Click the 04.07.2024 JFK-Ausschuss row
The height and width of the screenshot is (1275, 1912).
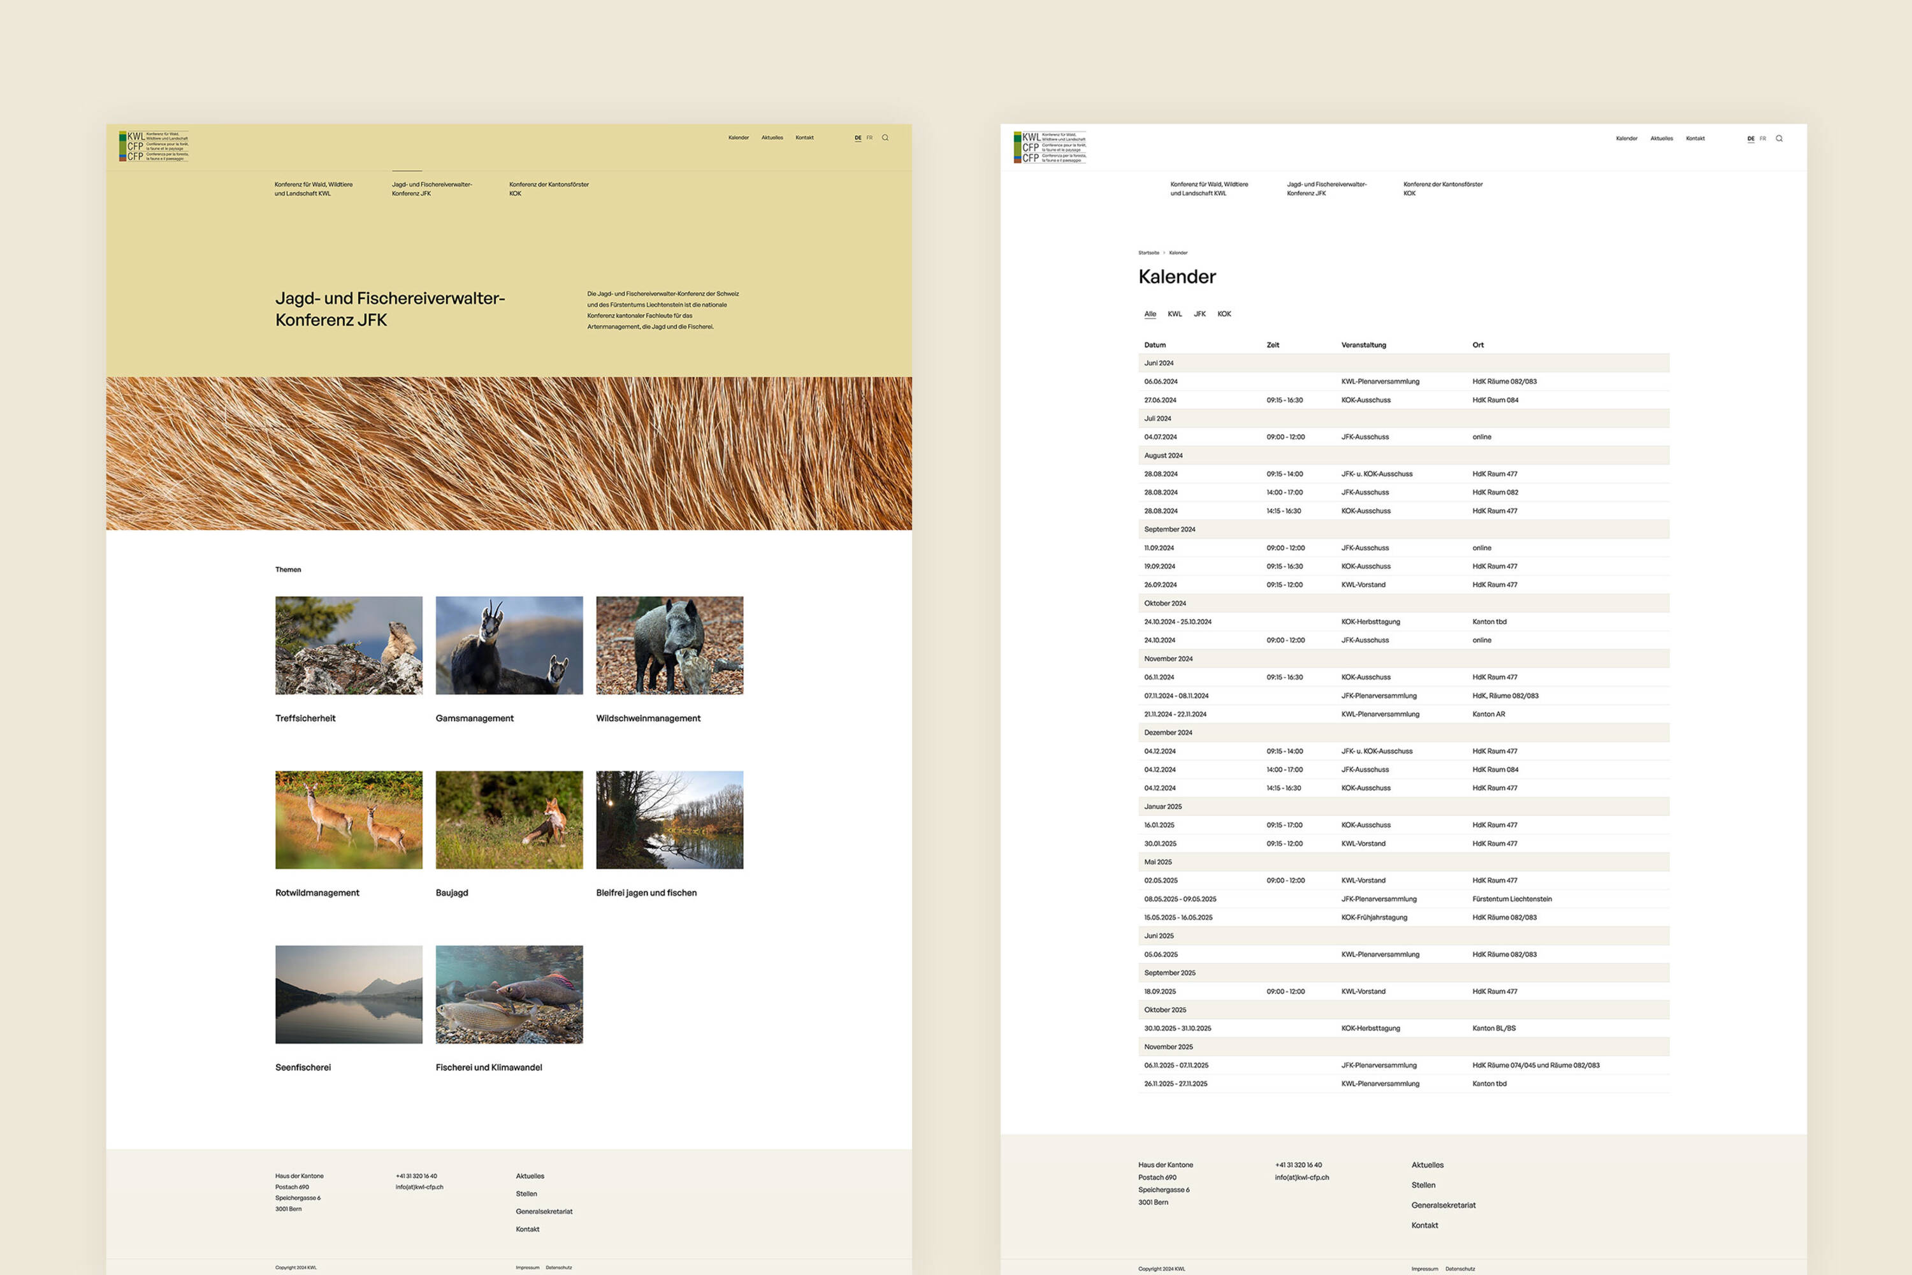[x=1404, y=437]
